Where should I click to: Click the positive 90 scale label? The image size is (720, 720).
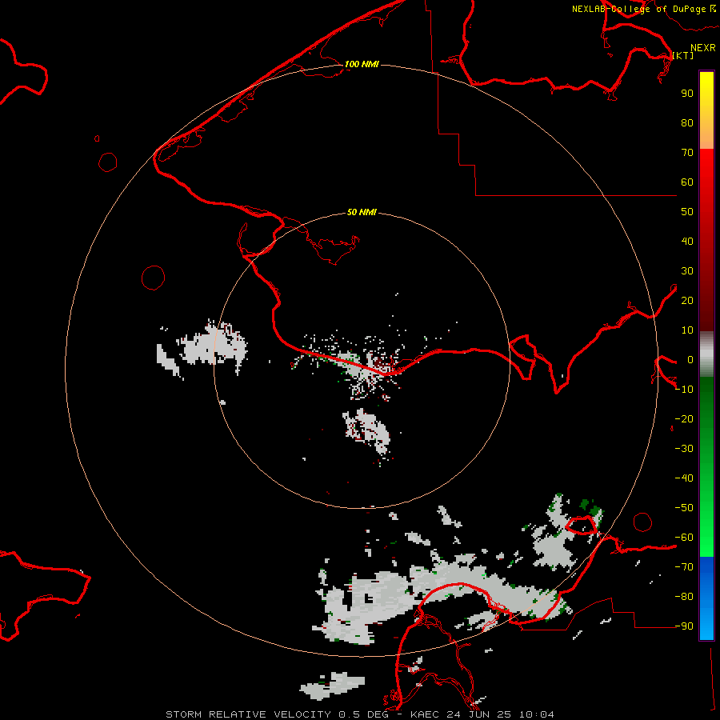pos(687,94)
